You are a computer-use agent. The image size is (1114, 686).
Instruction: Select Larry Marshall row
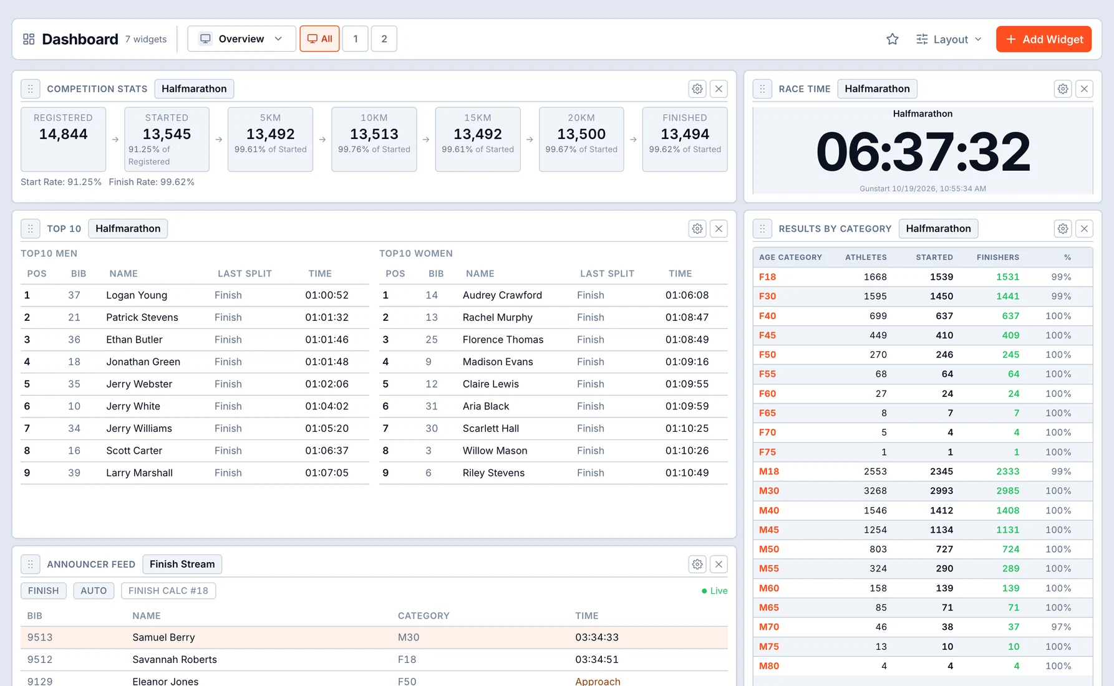[x=195, y=473]
